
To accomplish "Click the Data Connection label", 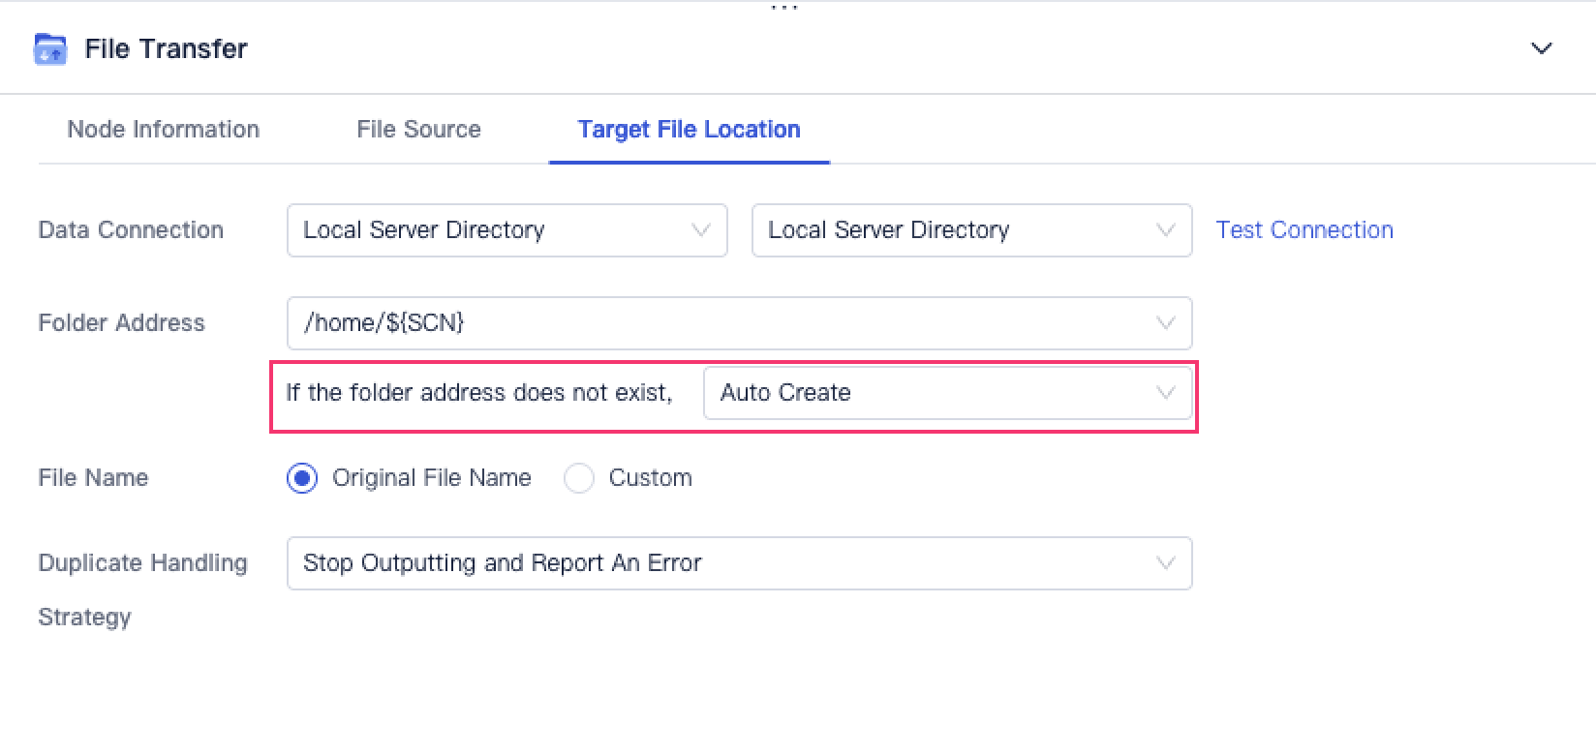I will click(131, 230).
